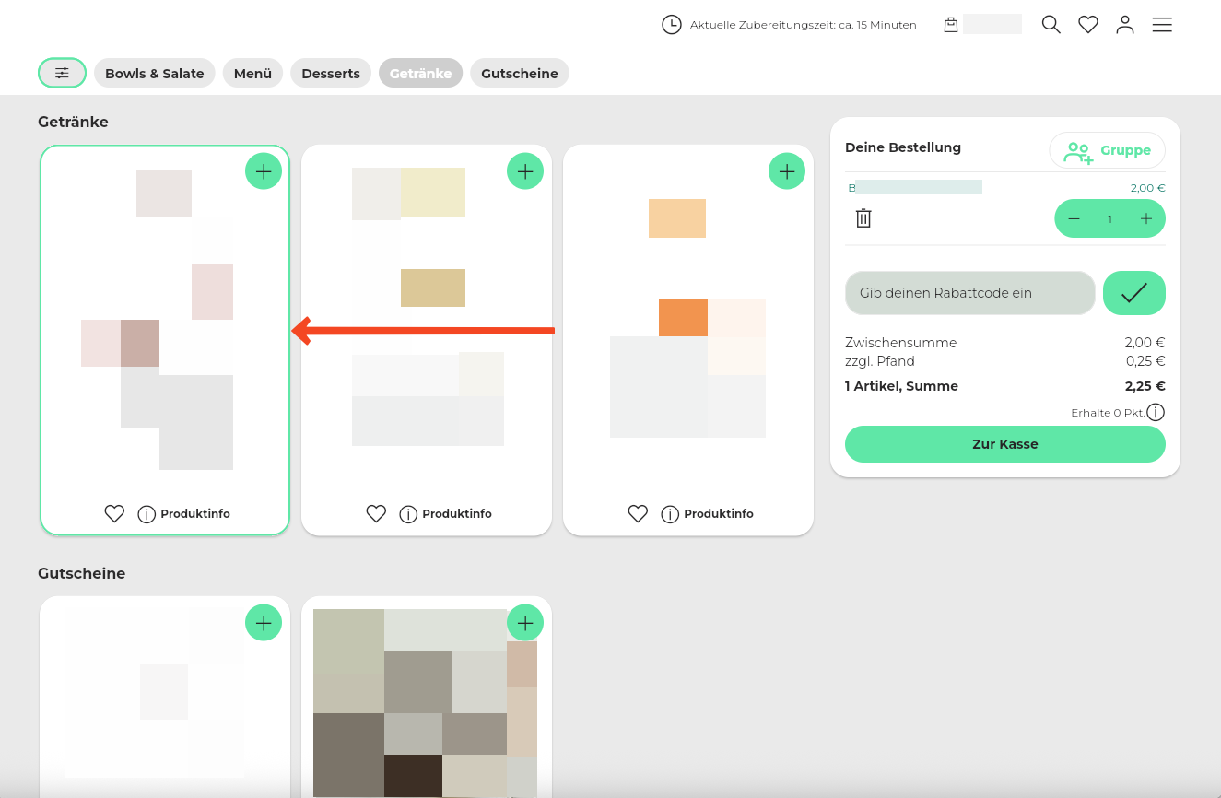Screen dimensions: 1221x798
Task: Switch to Bowls & Salate category
Action: [155, 74]
